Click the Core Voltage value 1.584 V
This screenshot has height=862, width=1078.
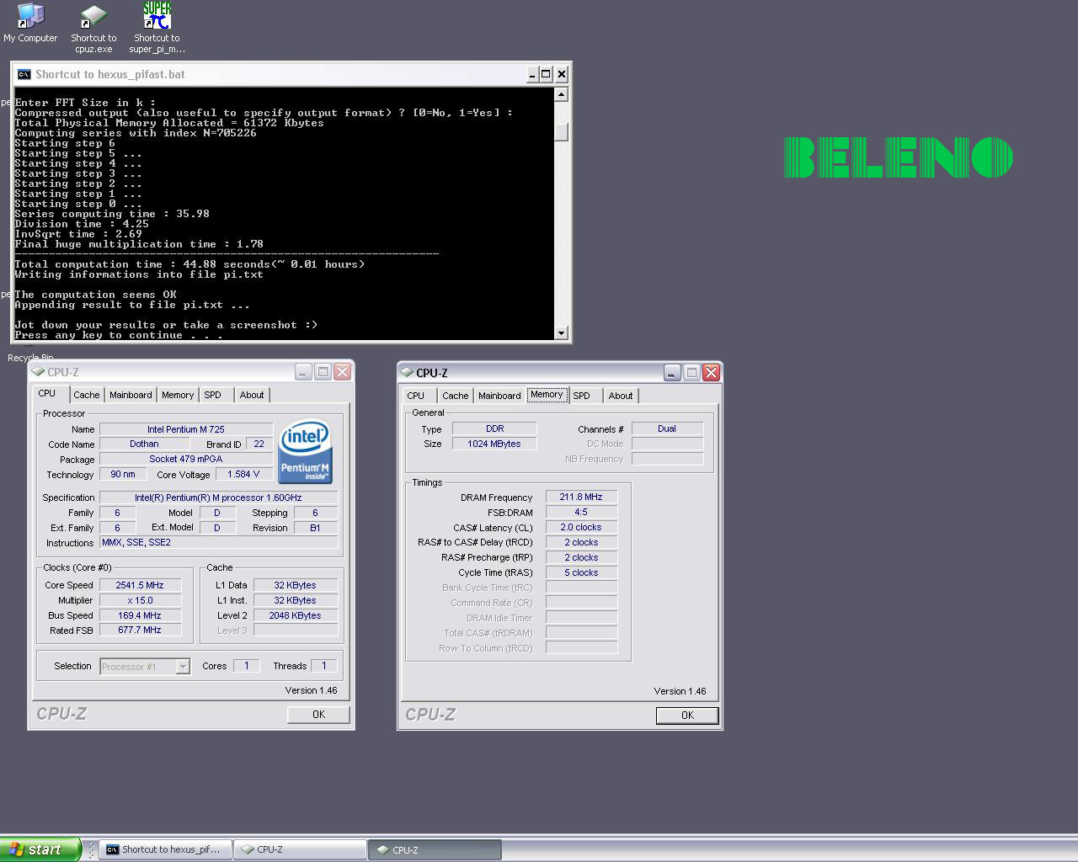point(244,474)
